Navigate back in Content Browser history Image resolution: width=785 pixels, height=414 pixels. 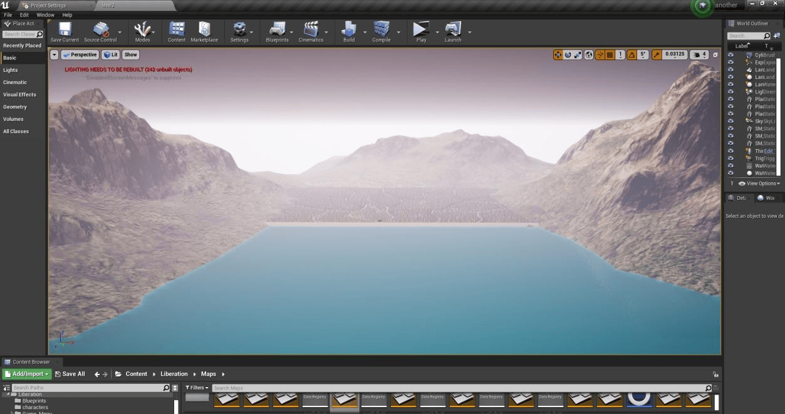[x=97, y=375]
